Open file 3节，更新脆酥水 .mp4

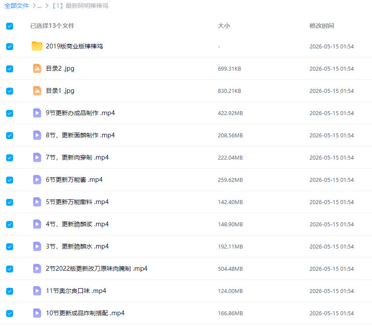click(x=77, y=246)
